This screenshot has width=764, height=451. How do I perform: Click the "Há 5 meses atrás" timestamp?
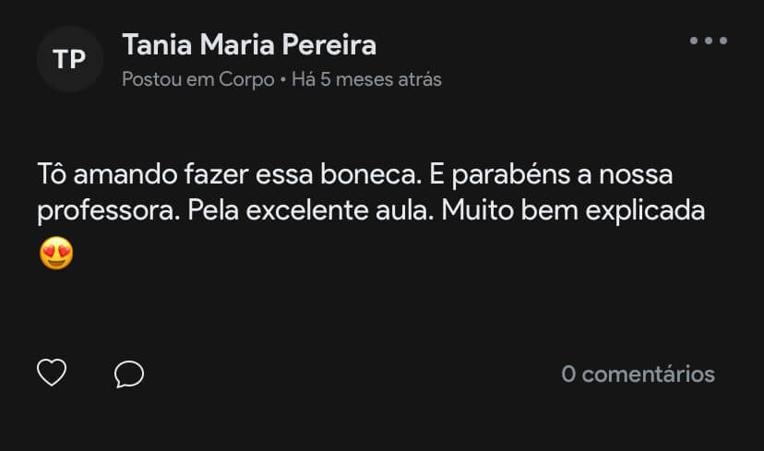[366, 79]
